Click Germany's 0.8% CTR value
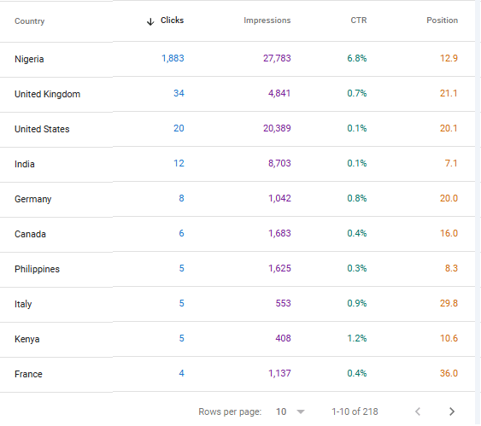This screenshot has width=481, height=426. point(357,198)
